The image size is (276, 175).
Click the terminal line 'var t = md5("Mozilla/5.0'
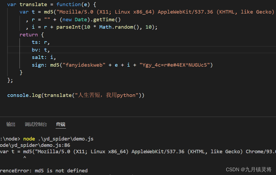pyautogui.click(x=138, y=151)
